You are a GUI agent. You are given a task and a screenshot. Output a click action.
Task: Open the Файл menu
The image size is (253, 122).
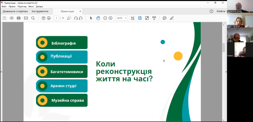[4, 6]
